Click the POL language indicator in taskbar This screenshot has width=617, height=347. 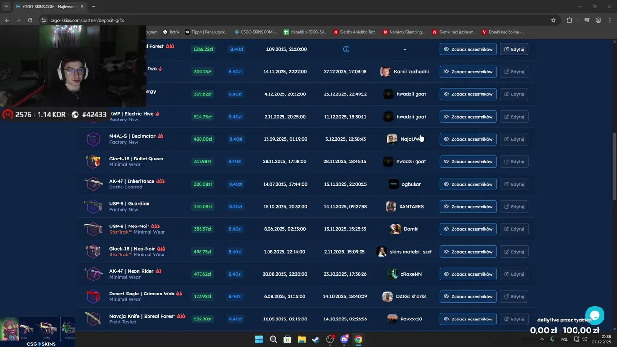[564, 339]
